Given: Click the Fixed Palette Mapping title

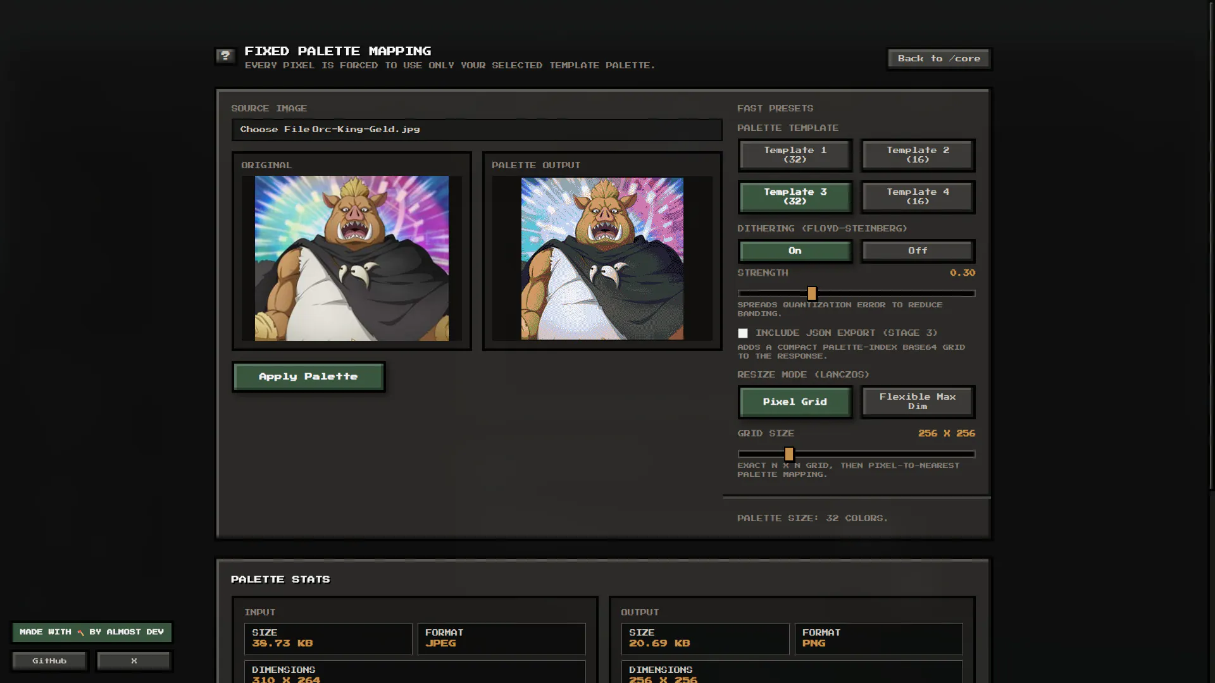Looking at the screenshot, I should point(338,51).
